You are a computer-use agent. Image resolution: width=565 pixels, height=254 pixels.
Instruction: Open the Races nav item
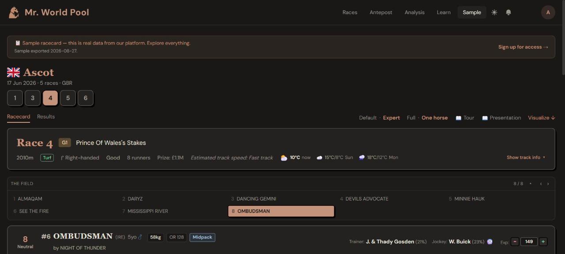[350, 12]
